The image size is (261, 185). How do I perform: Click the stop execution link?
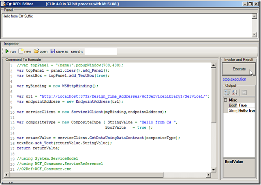point(234,79)
